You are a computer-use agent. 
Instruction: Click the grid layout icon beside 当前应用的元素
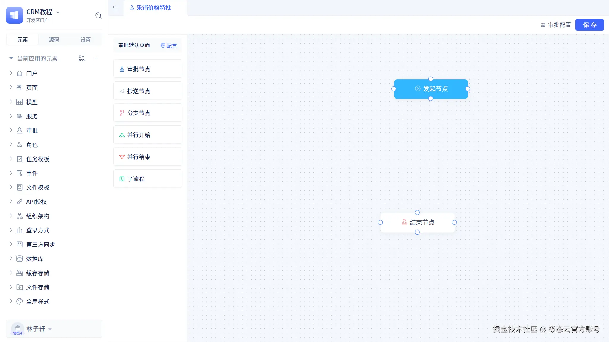(82, 58)
